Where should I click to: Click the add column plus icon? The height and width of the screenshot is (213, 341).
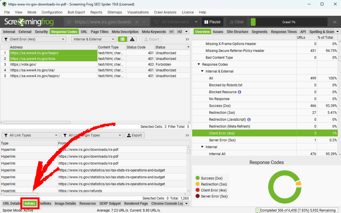(x=188, y=47)
